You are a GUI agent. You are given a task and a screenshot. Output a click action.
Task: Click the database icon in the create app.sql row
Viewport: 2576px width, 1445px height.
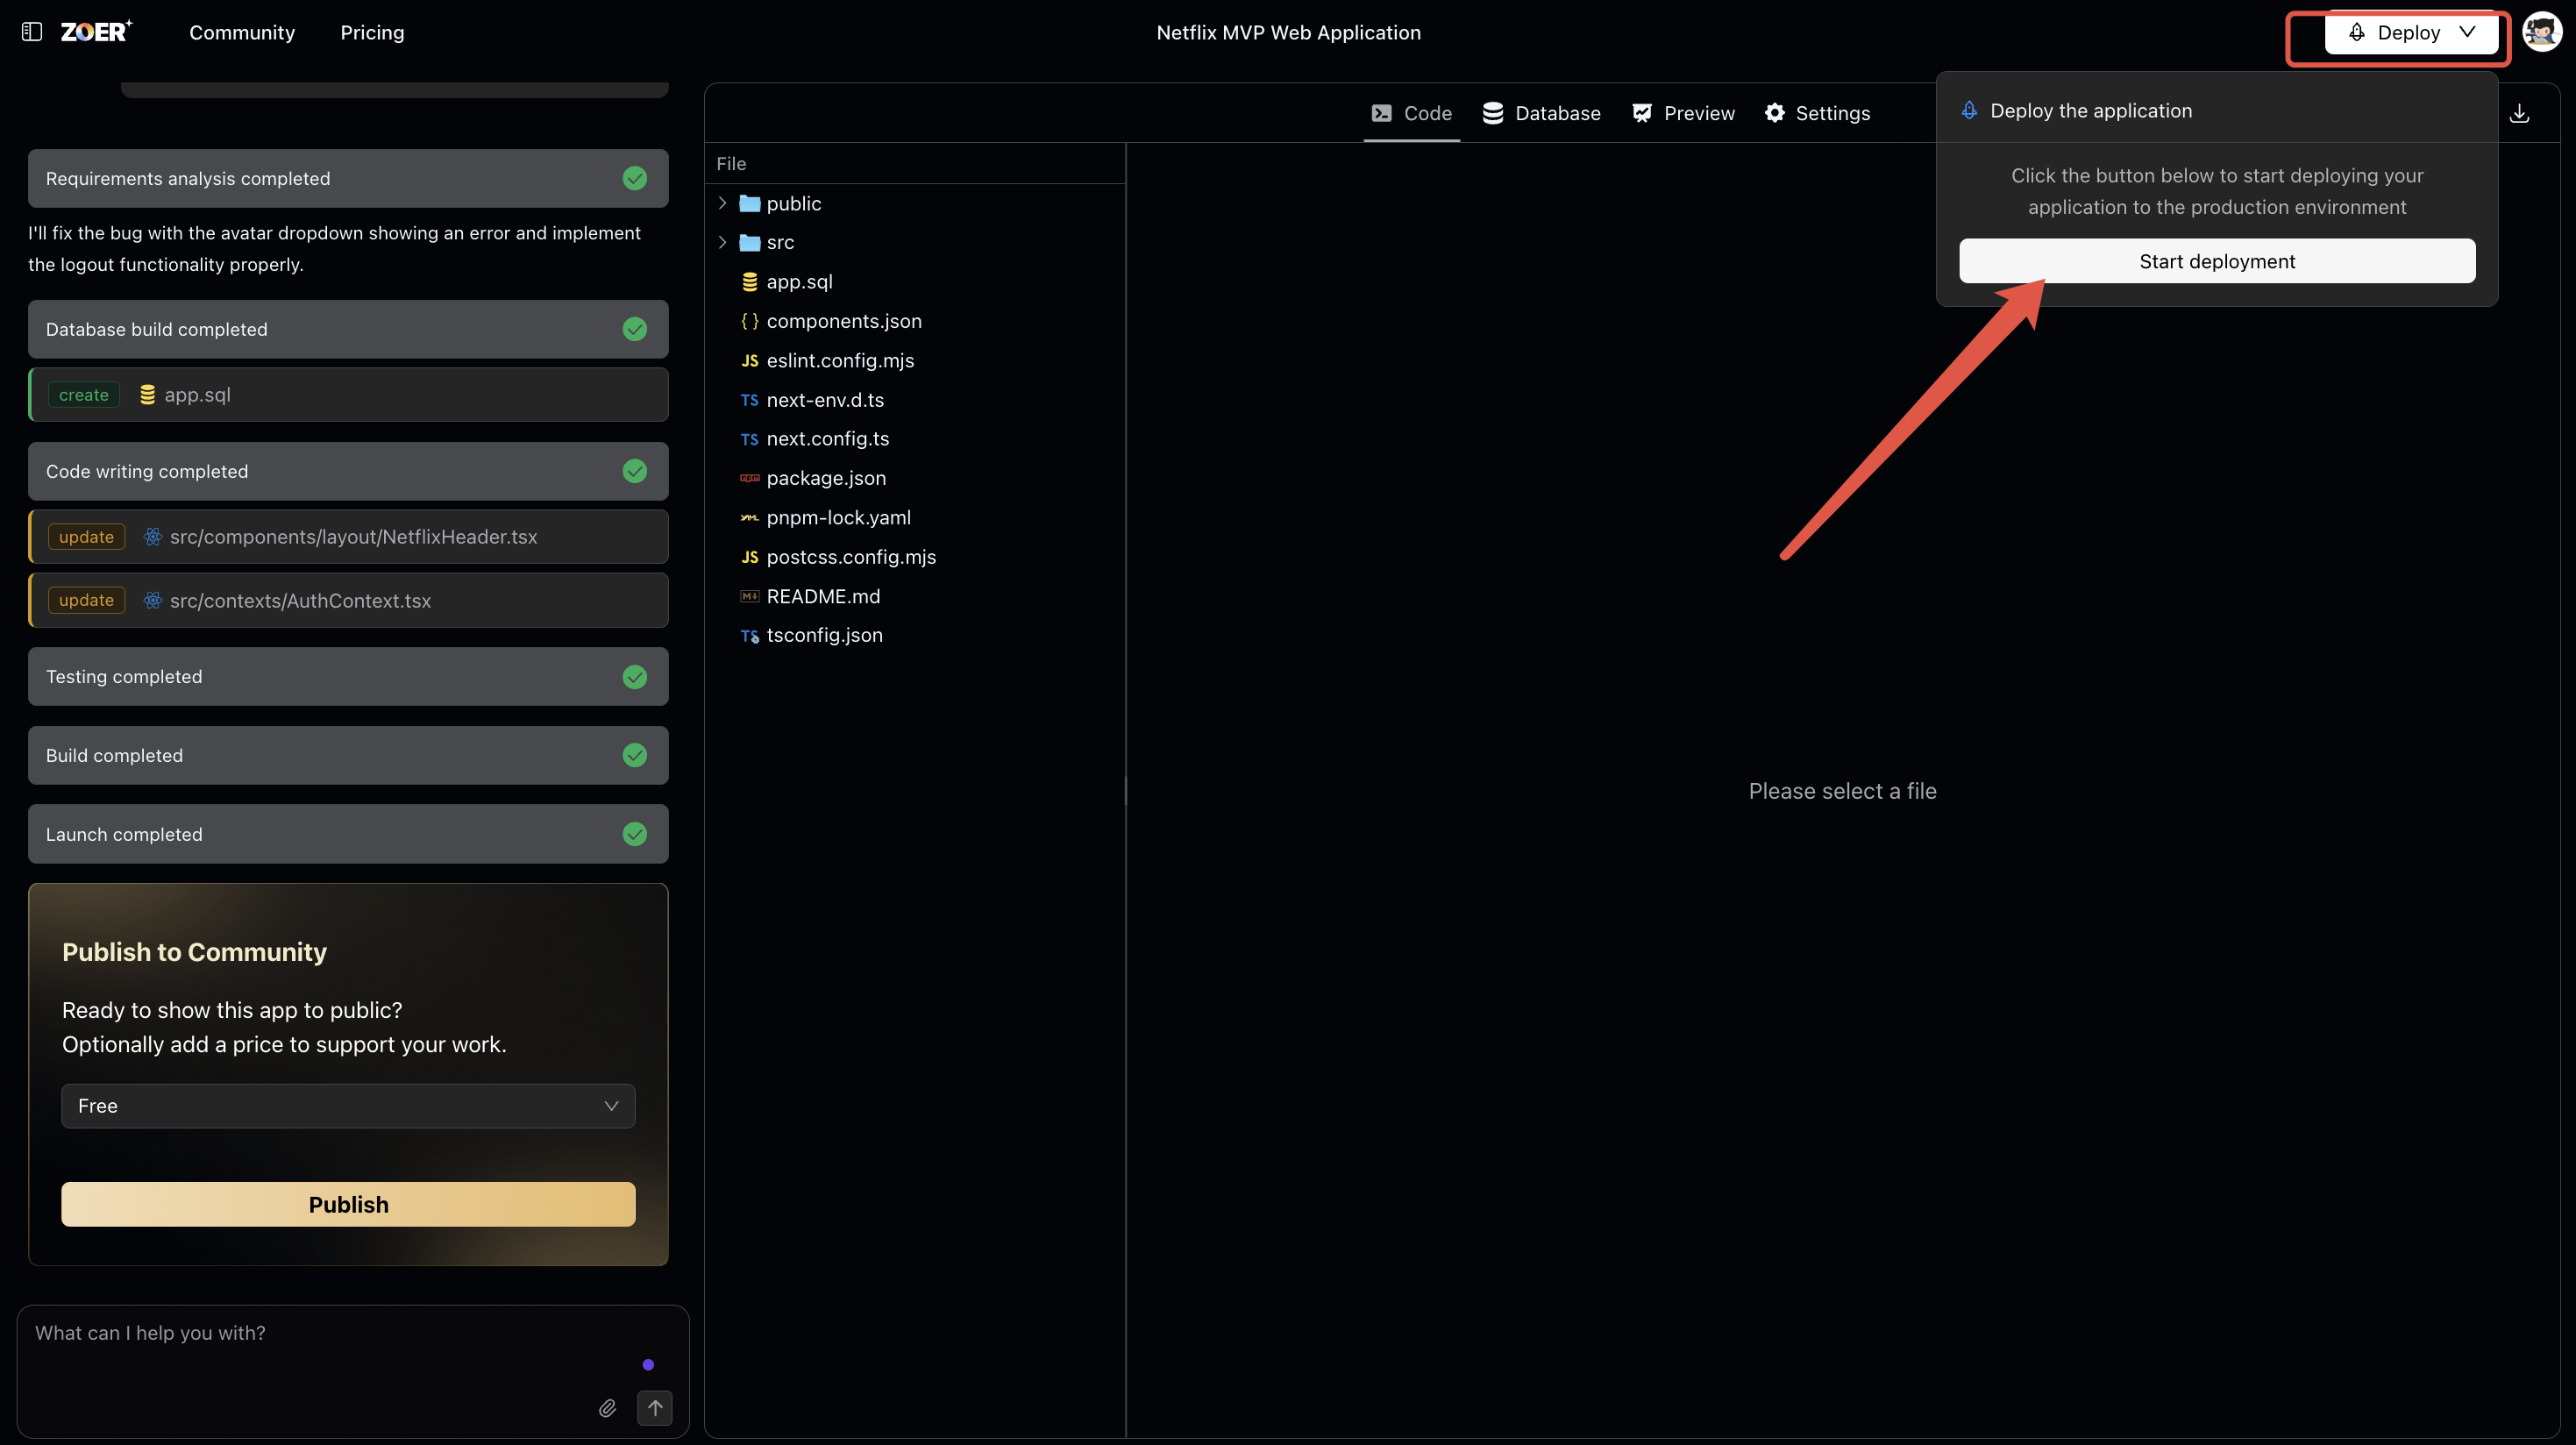(147, 395)
